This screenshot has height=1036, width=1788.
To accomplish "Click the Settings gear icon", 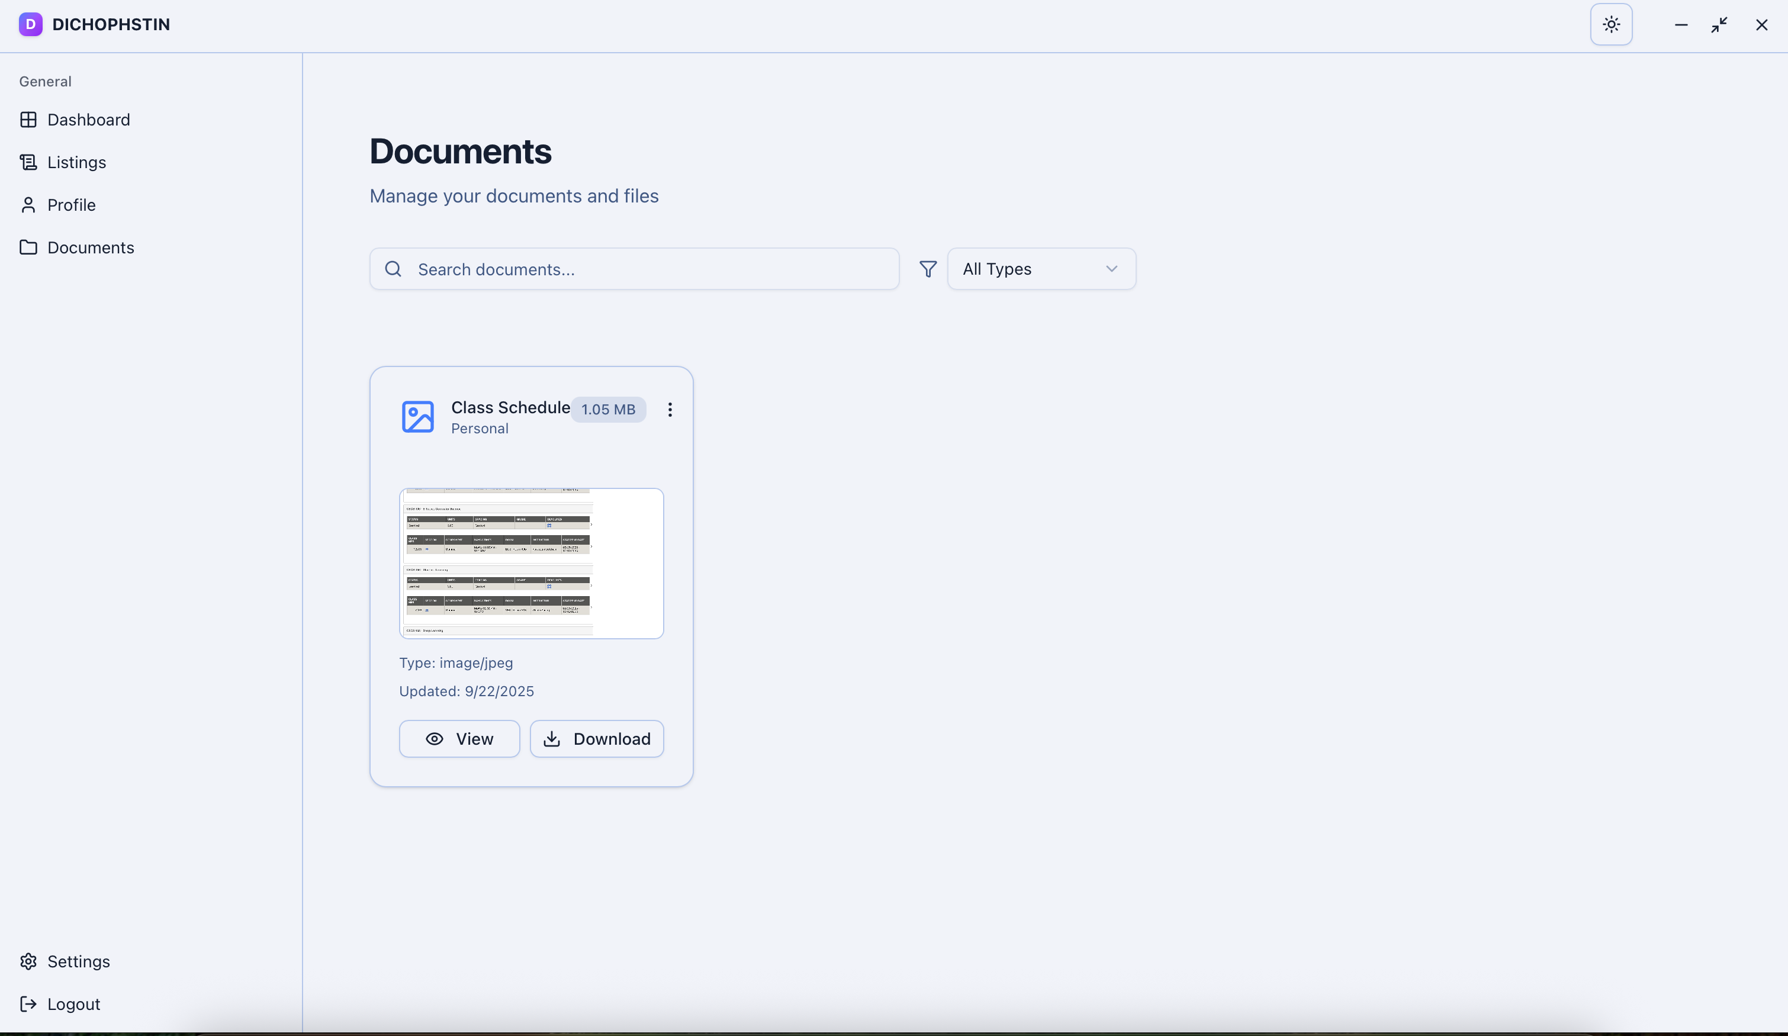I will click(28, 961).
